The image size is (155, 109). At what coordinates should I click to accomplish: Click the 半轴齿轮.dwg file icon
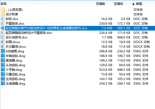coord(3,56)
